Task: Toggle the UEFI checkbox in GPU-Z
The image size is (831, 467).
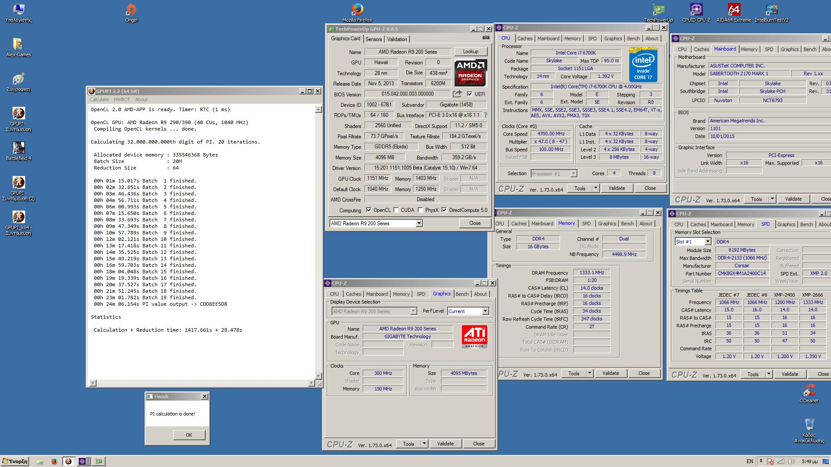Action: click(470, 94)
